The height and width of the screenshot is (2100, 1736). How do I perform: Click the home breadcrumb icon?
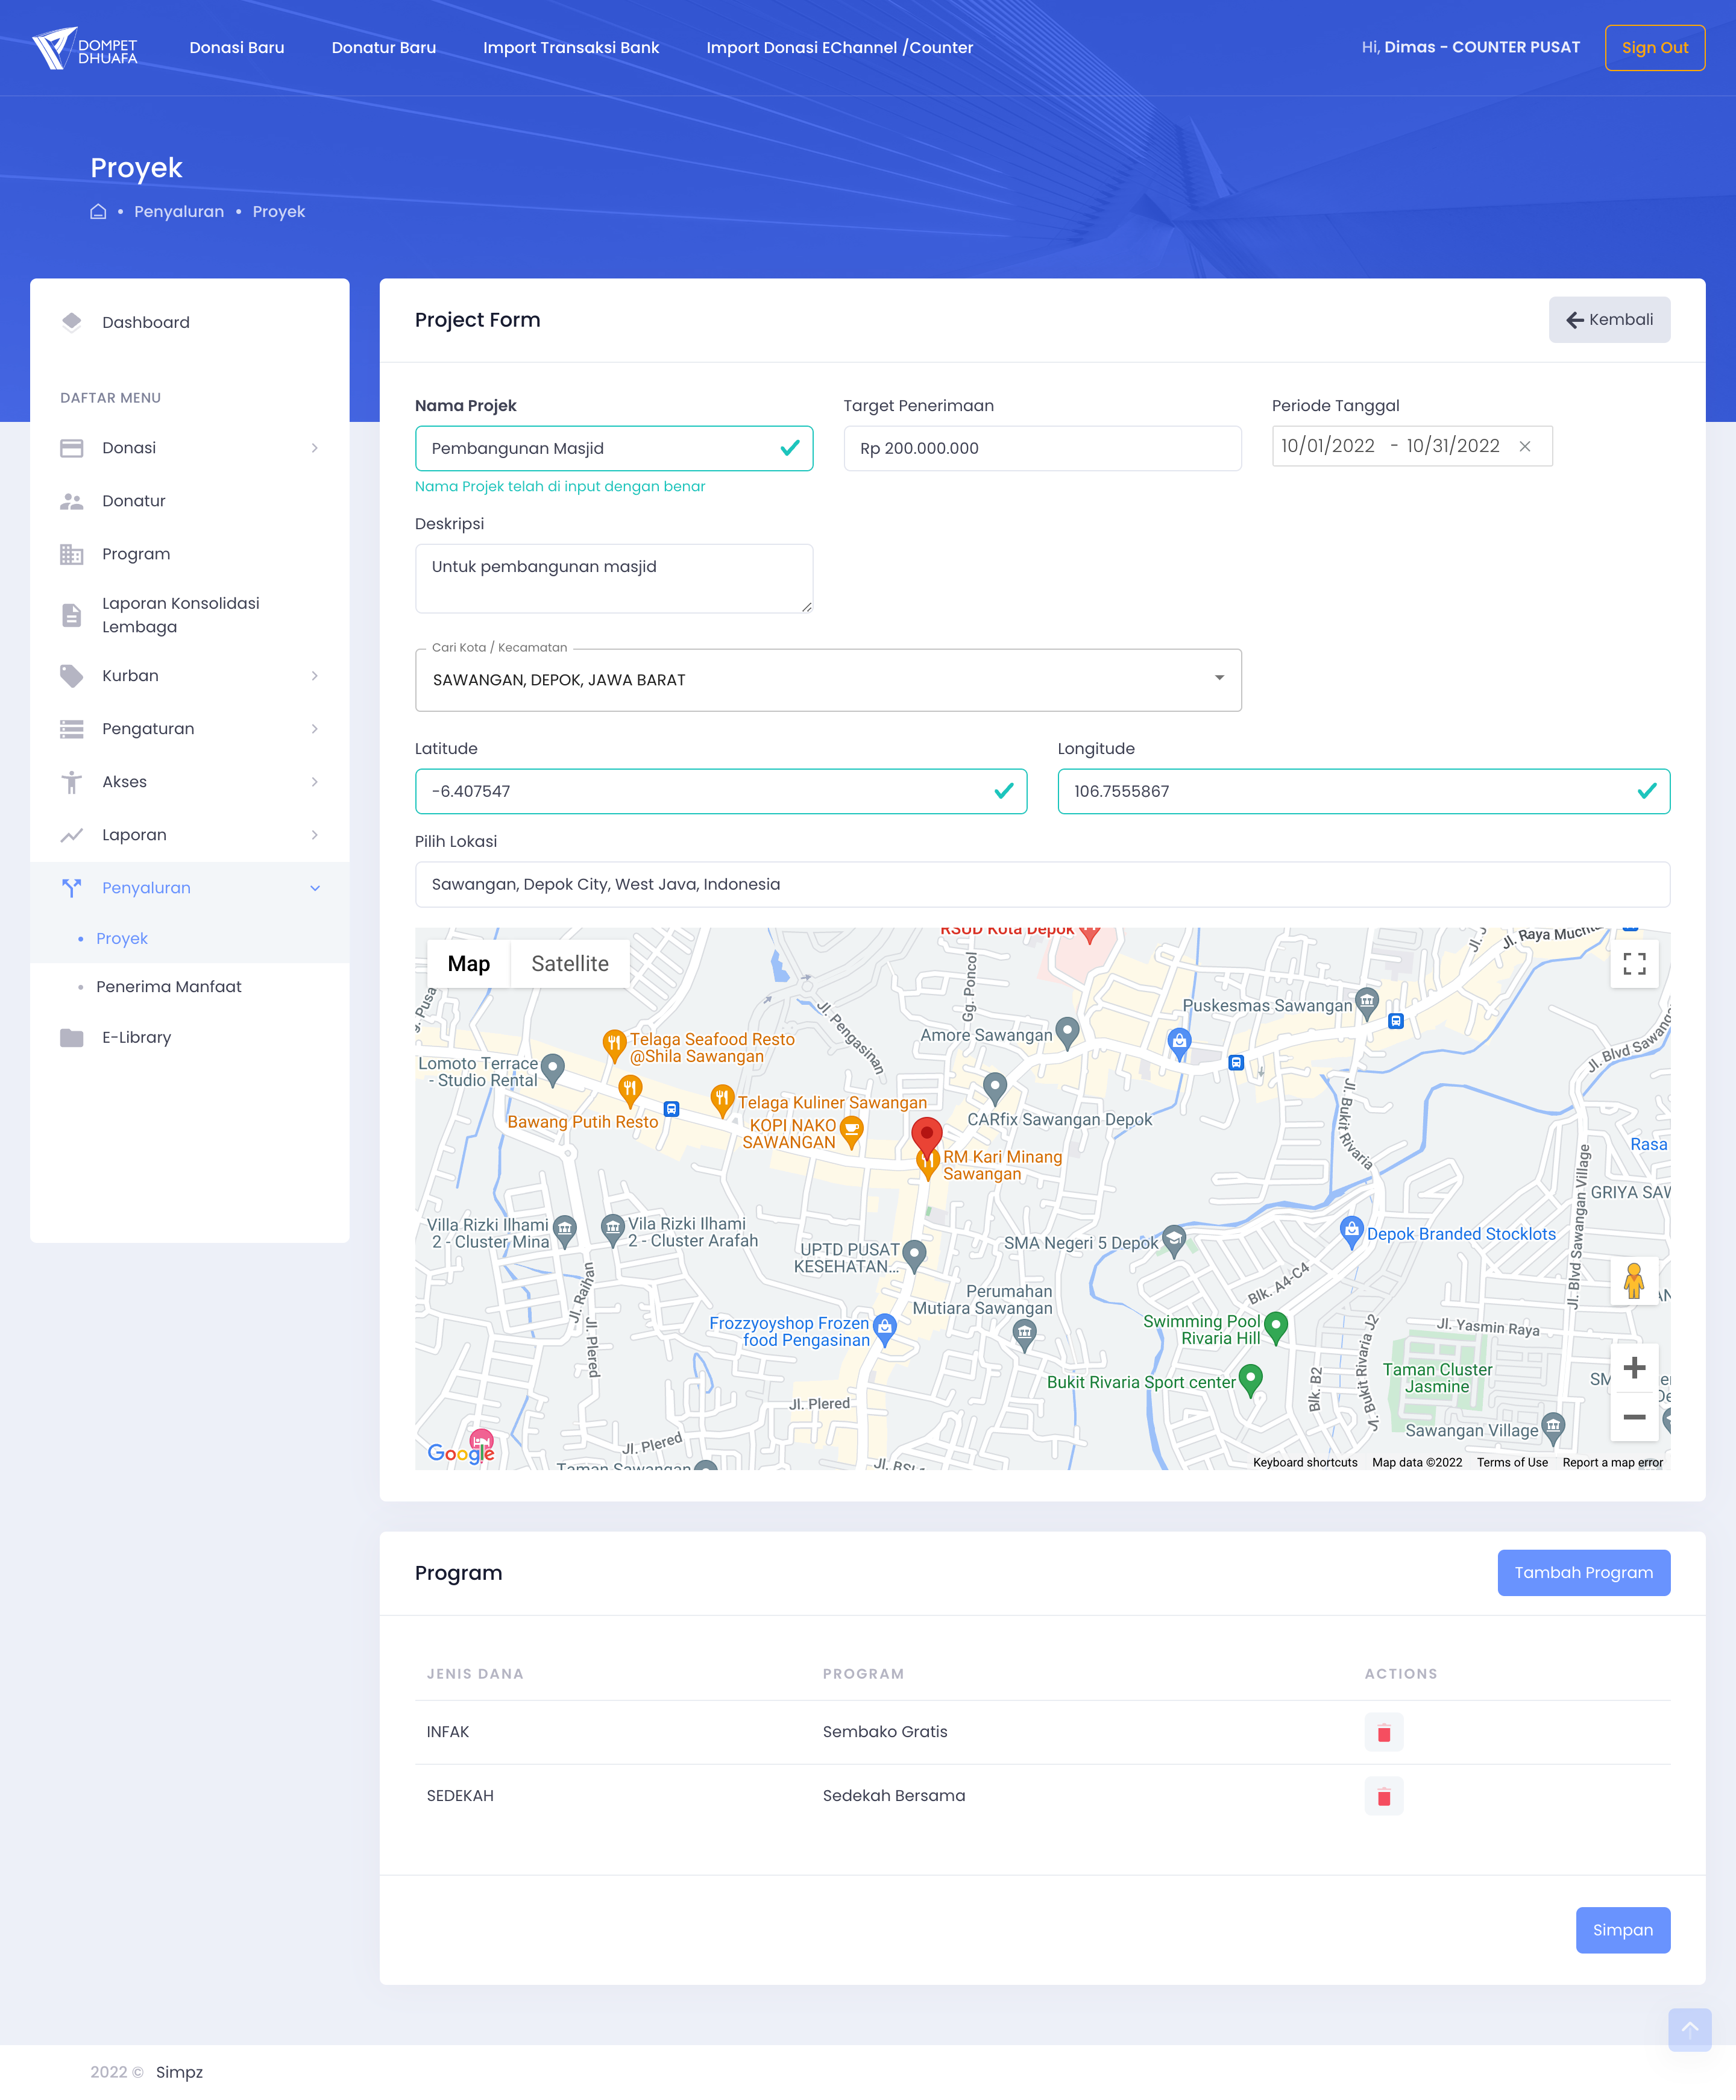tap(98, 211)
